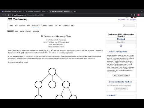Open the GYM menu item
Screen dimensions: 144x108
click(28, 26)
